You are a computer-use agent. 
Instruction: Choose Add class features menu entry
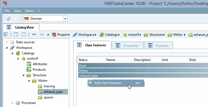(116, 83)
